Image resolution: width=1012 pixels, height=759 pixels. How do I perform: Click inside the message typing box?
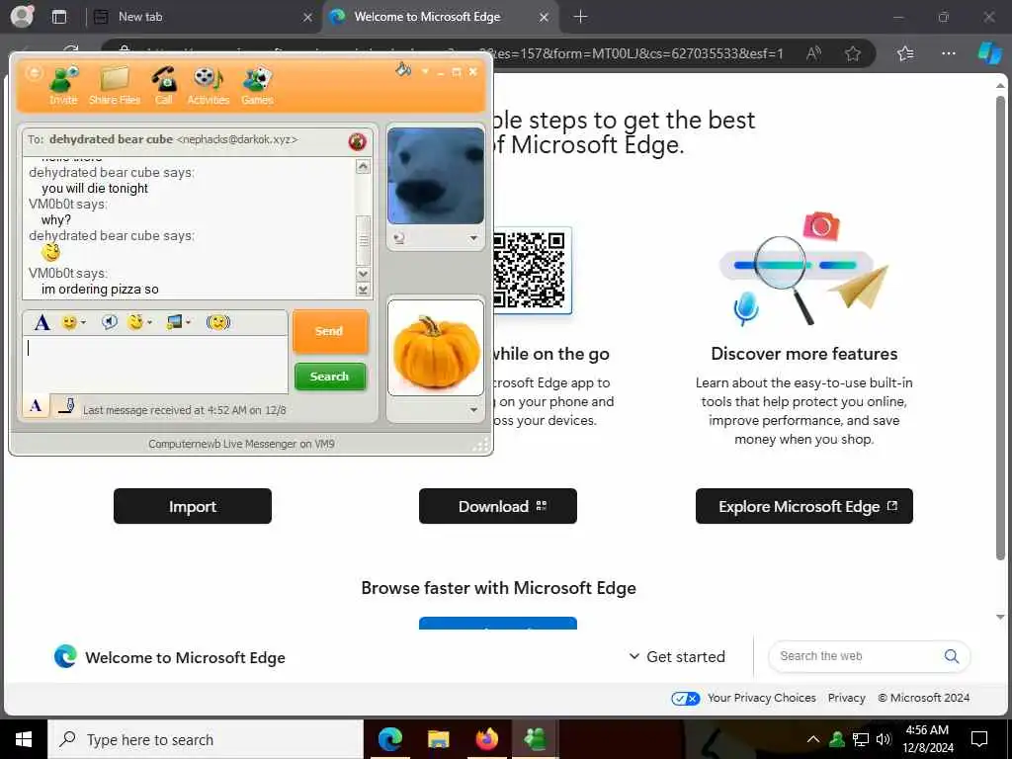(155, 365)
